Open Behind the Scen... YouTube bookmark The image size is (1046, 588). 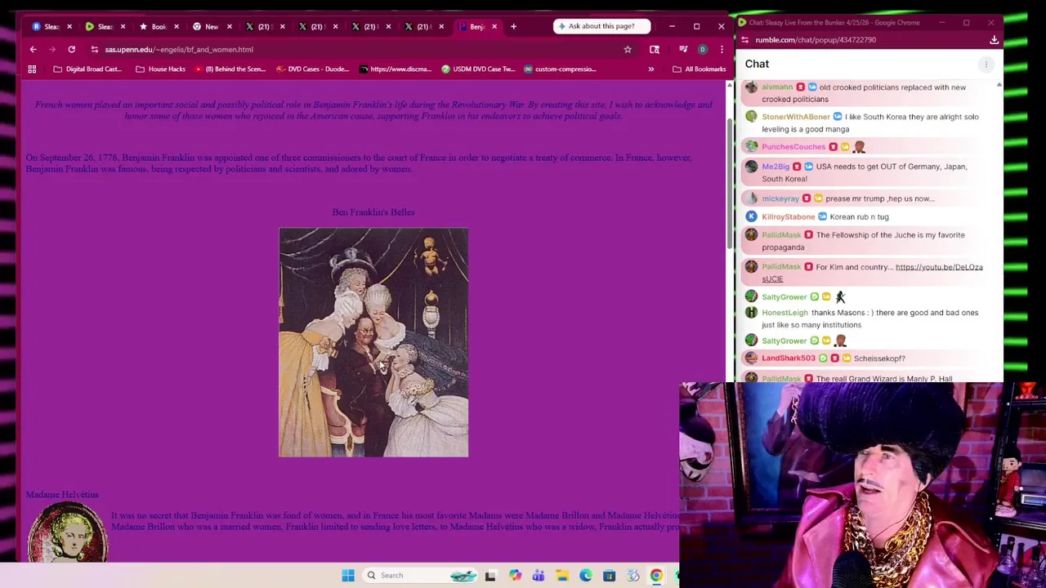coord(230,69)
